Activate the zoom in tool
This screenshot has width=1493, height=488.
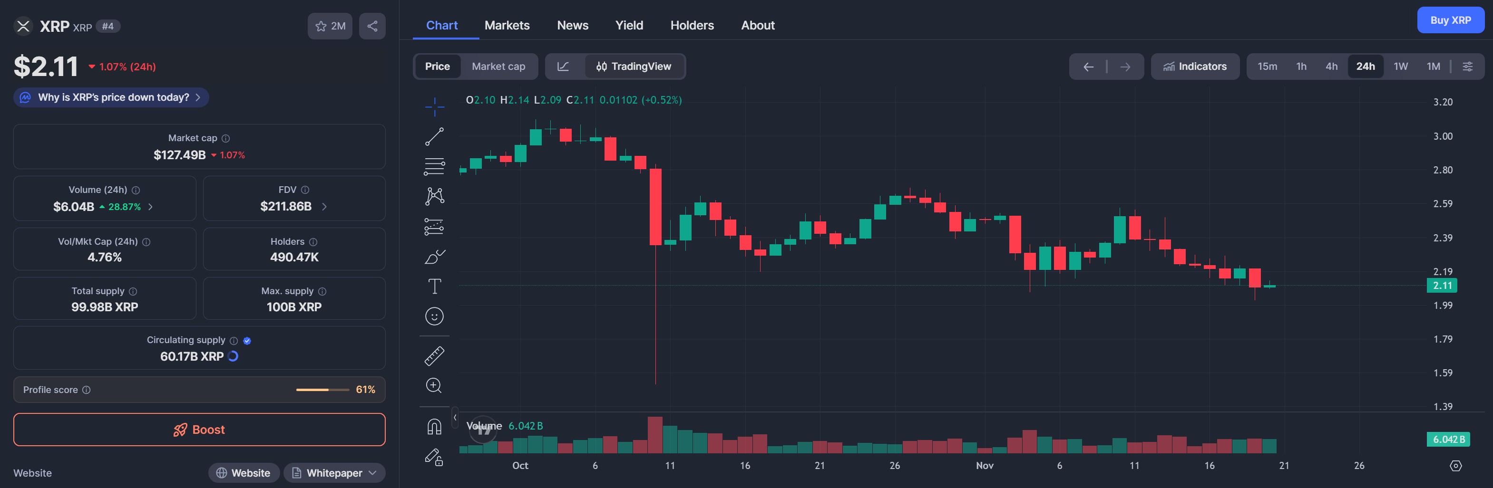[434, 385]
